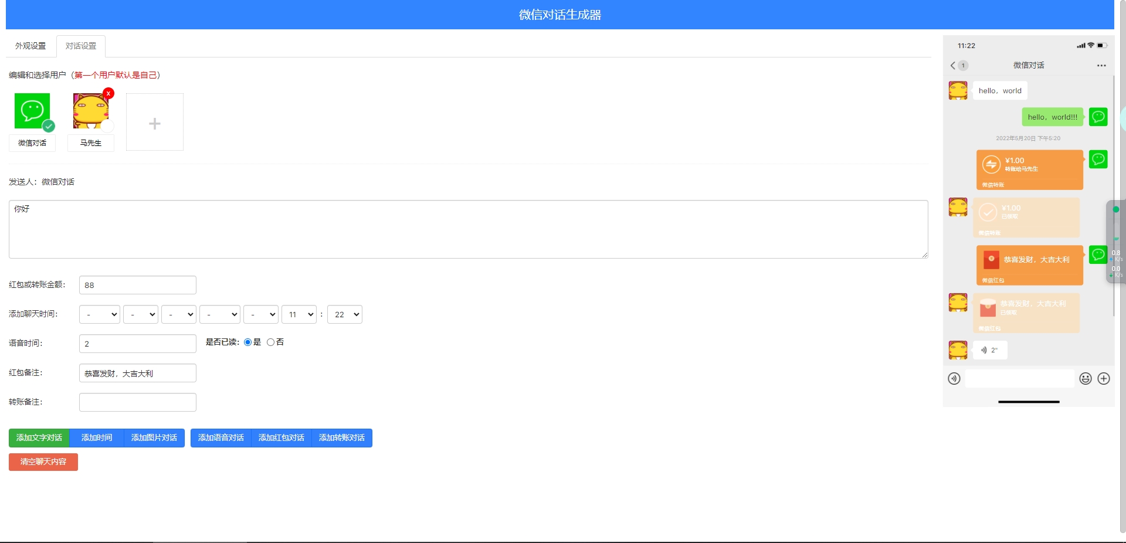Open emoji picker in phone preview
Viewport: 1126px width, 543px height.
[1086, 379]
